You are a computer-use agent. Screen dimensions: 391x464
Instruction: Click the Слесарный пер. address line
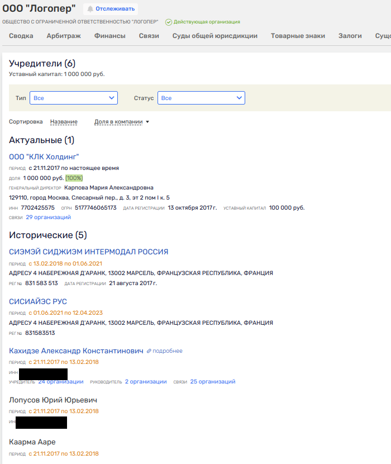point(89,198)
